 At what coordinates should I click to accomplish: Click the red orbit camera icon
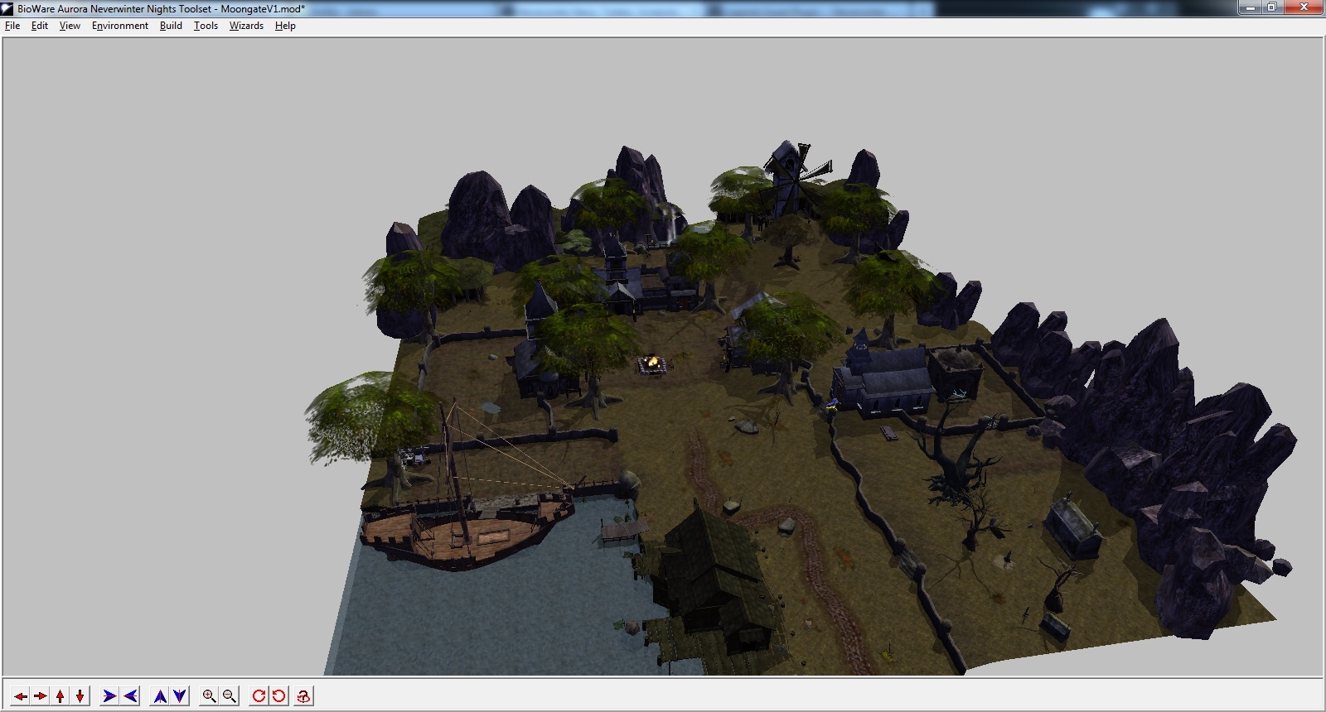303,696
